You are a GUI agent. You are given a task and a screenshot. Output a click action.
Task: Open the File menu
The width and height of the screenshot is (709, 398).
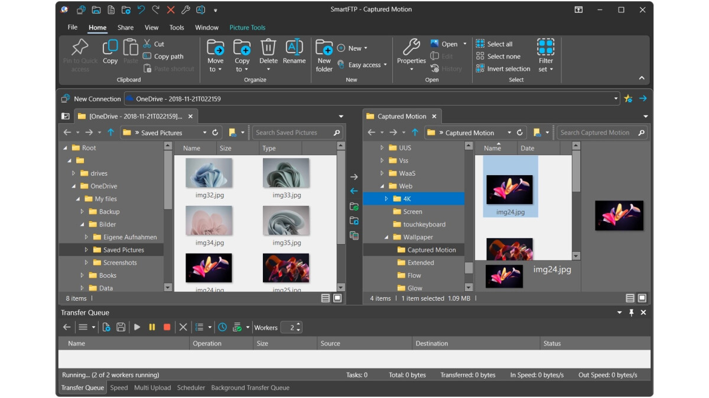(73, 27)
